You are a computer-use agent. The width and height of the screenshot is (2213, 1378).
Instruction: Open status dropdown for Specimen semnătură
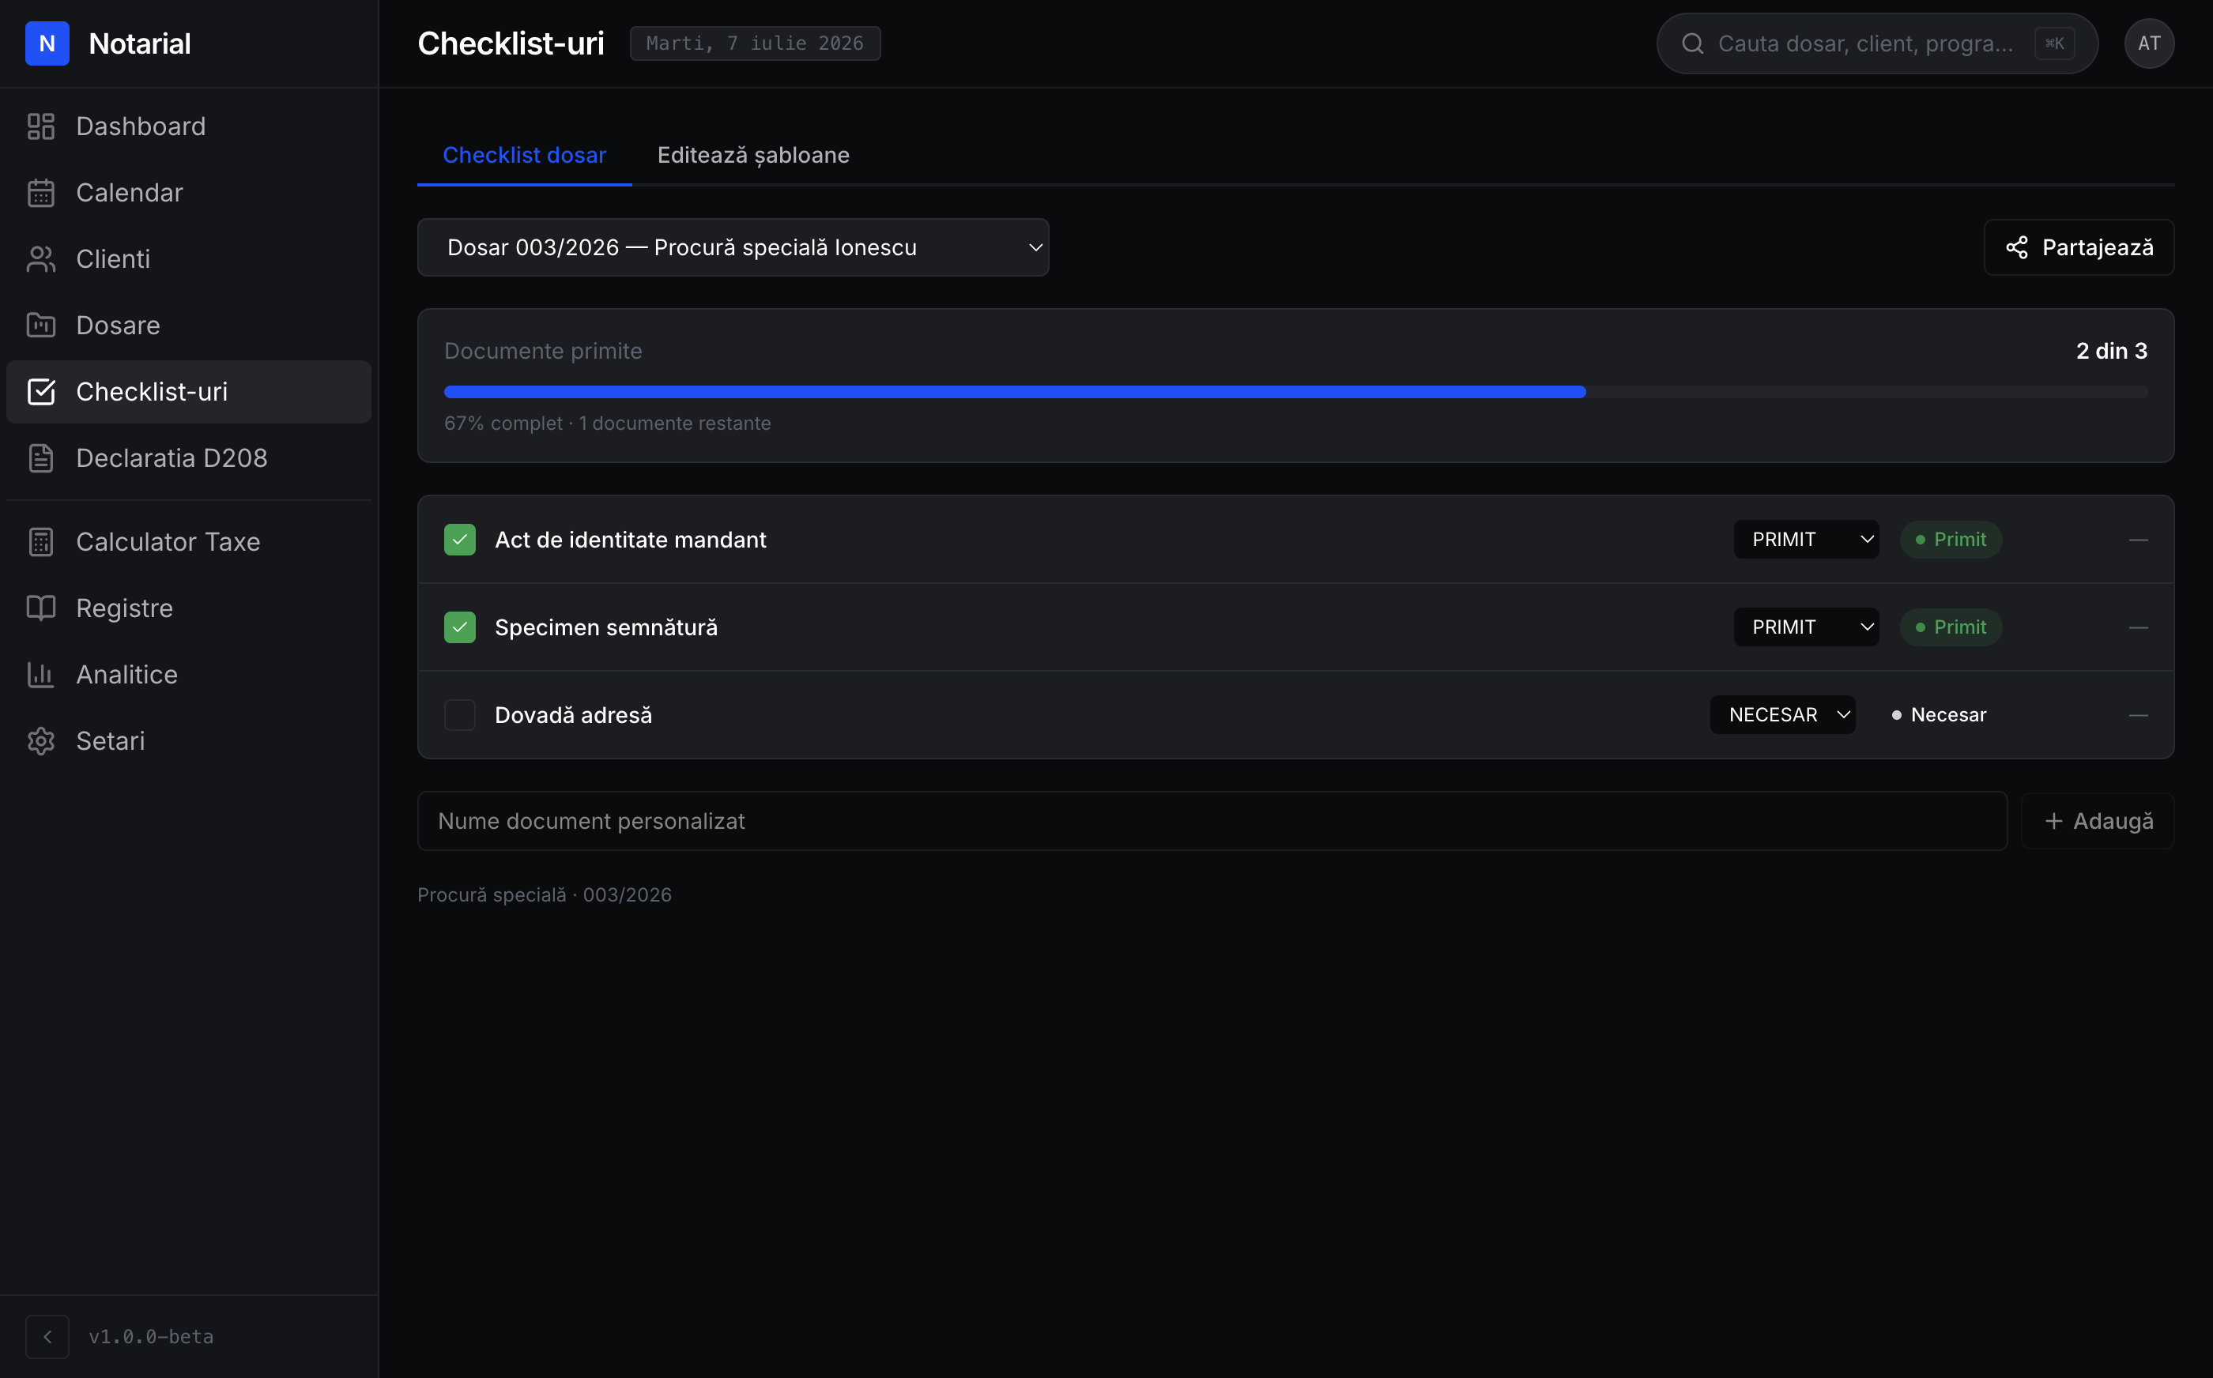[x=1806, y=627]
